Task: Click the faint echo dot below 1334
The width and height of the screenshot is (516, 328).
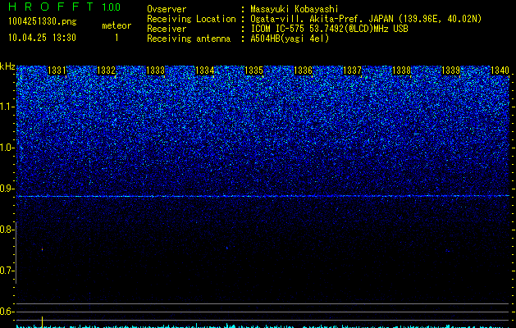Action: tap(226, 248)
